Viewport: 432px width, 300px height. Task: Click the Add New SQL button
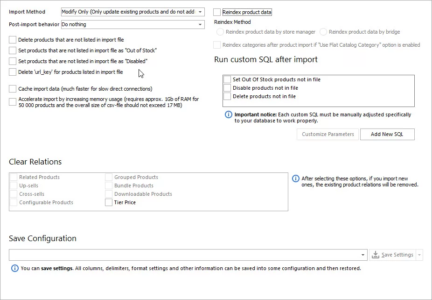coord(387,135)
